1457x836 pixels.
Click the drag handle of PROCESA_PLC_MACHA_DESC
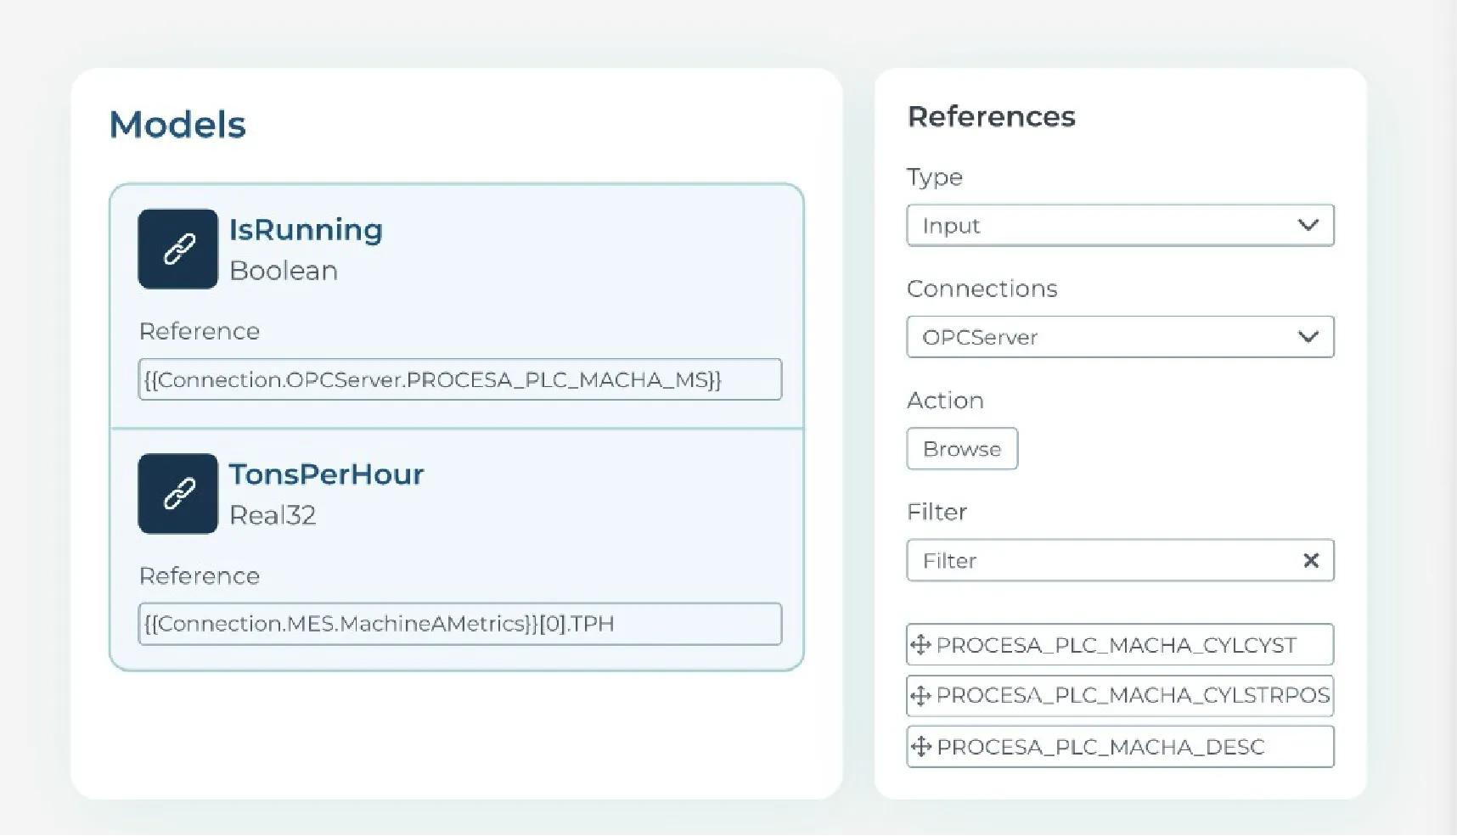(x=920, y=747)
